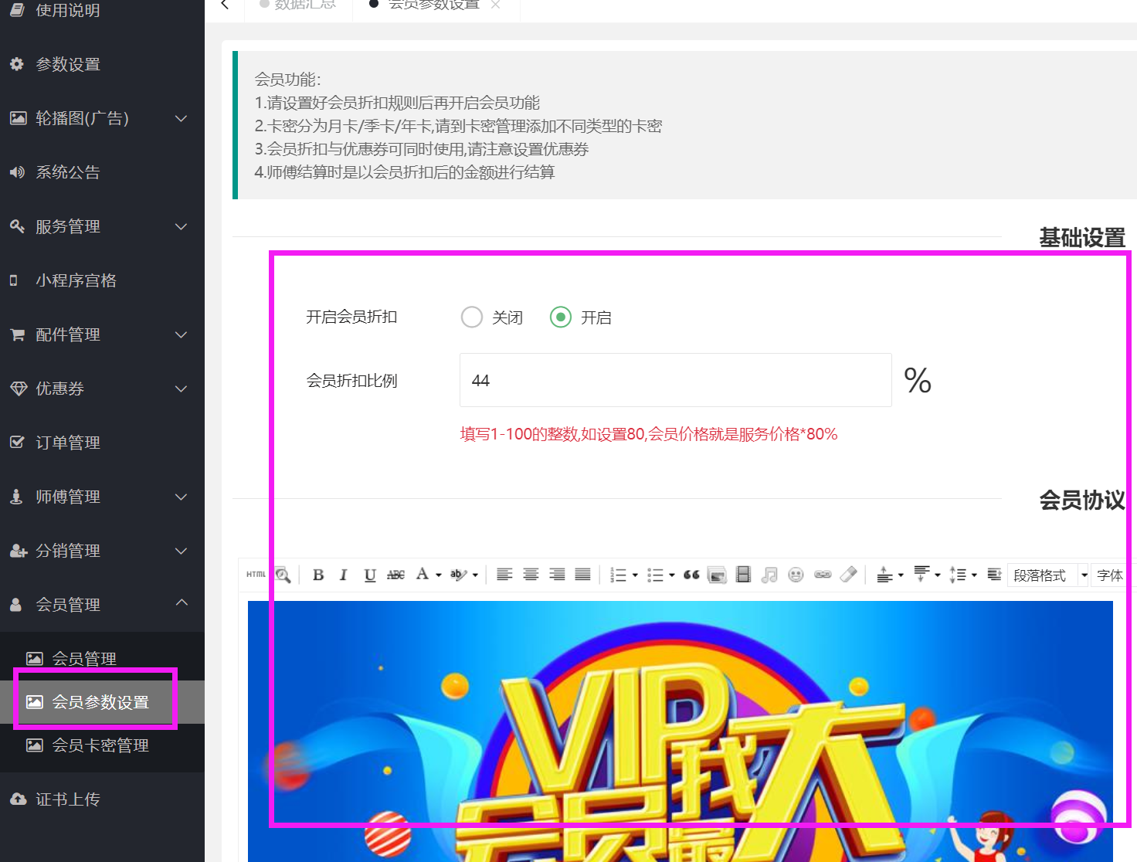Go to 系统公告 in the sidebar
1137x862 pixels.
pyautogui.click(x=68, y=172)
